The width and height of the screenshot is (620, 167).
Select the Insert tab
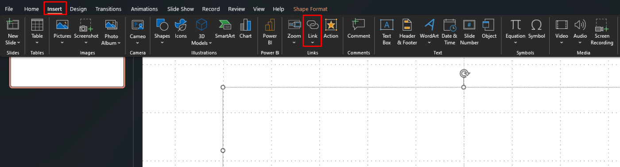(55, 9)
